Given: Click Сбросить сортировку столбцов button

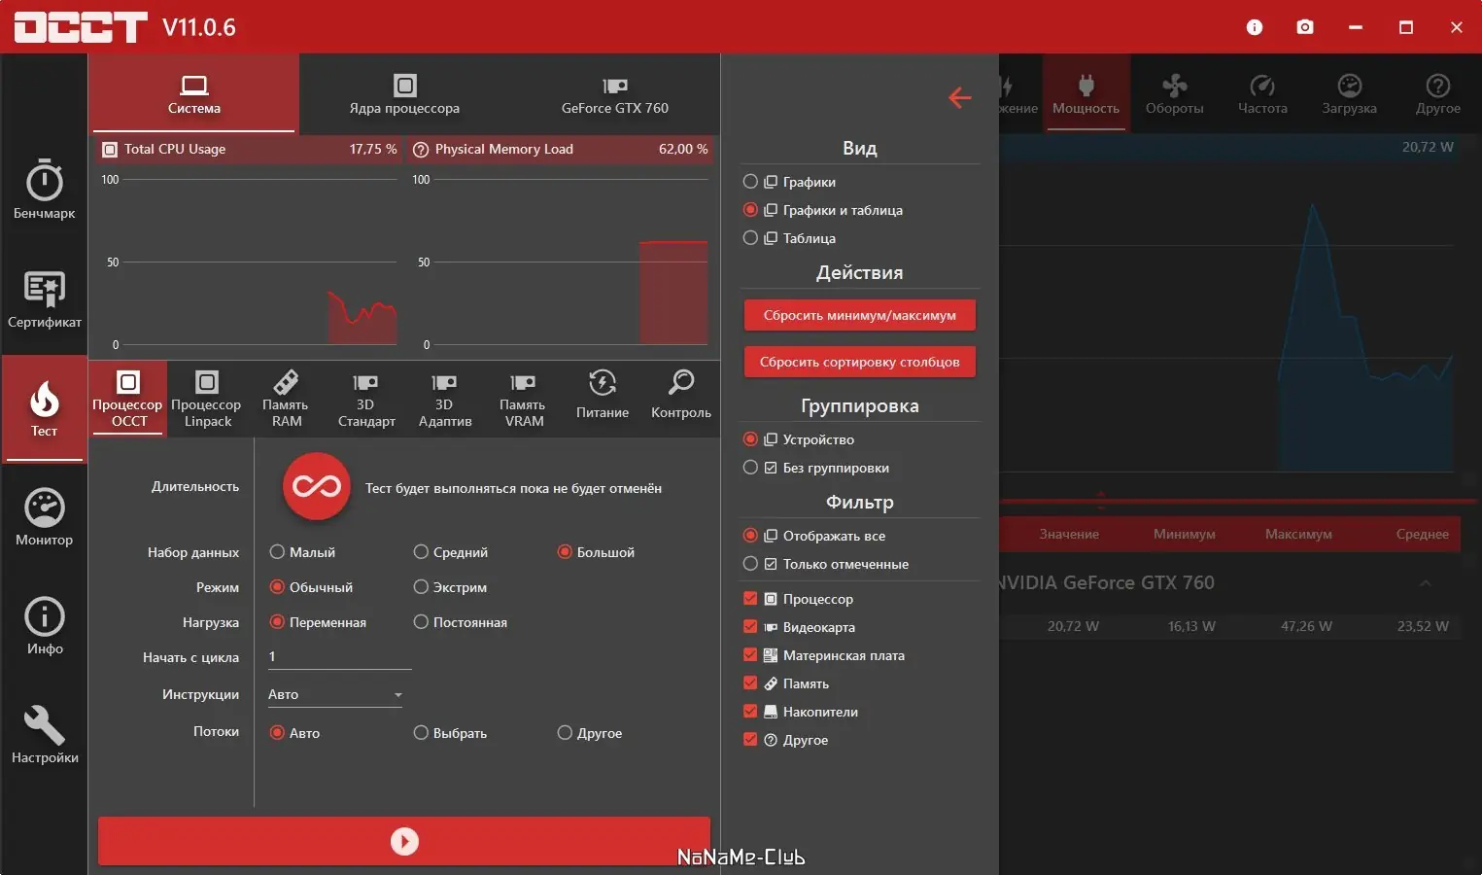Looking at the screenshot, I should click(x=860, y=362).
